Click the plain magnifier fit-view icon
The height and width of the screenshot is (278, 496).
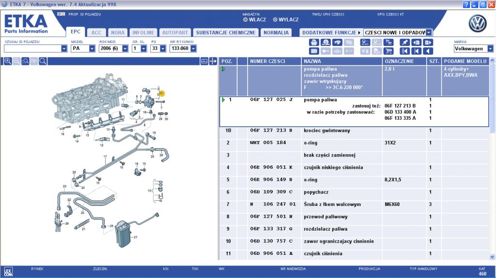[x=43, y=61]
